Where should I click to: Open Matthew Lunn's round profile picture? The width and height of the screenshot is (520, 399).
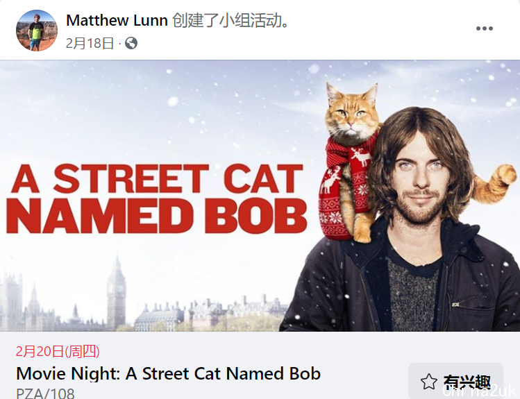click(x=37, y=31)
